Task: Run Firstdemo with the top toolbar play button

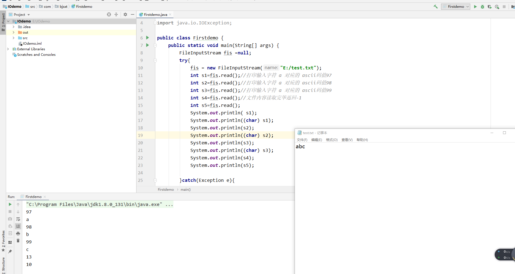Action: (x=475, y=7)
